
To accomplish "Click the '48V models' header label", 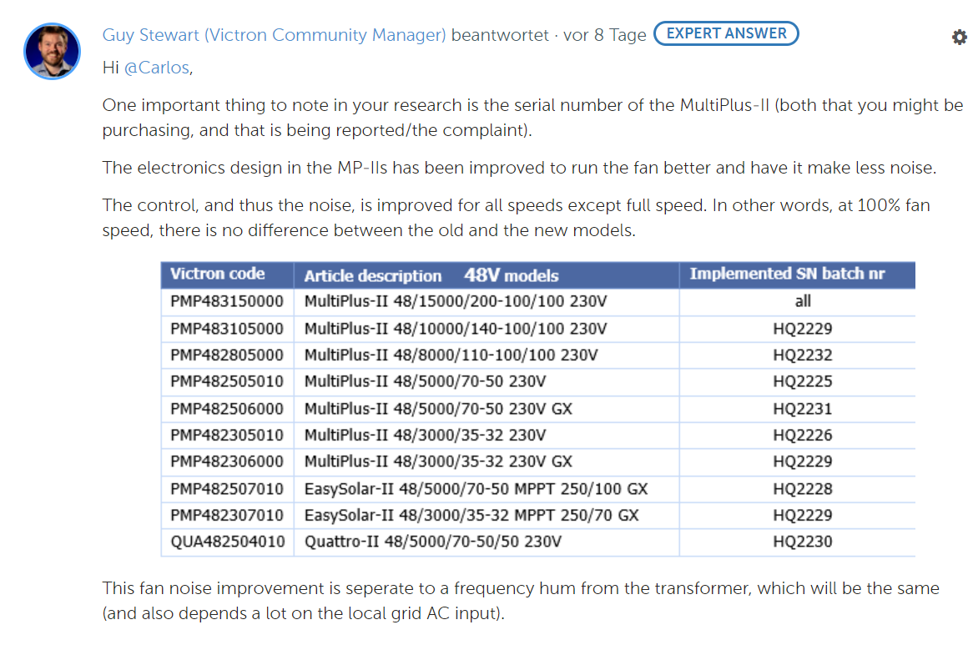I will [x=512, y=275].
